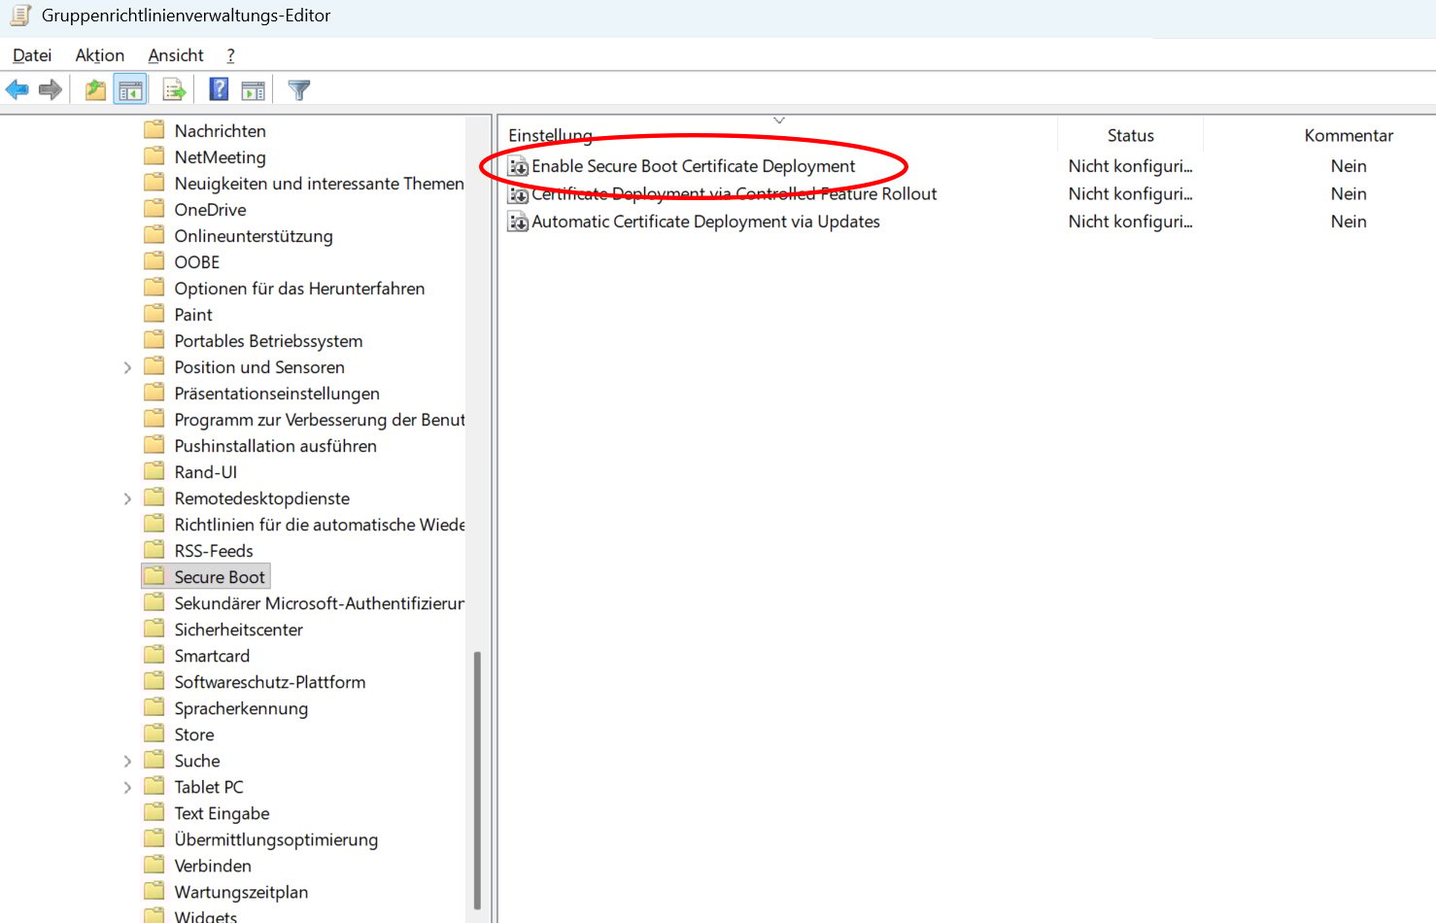This screenshot has width=1436, height=923.
Task: Open the Smartcard policy folder
Action: [x=210, y=655]
